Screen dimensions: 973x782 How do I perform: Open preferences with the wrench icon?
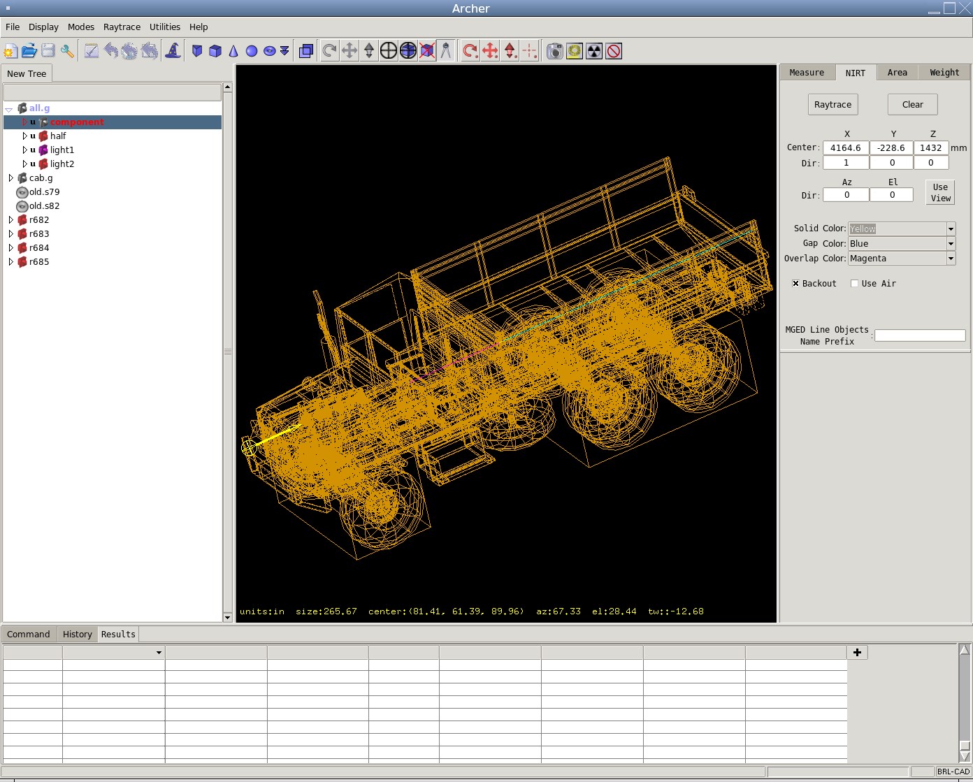click(x=67, y=51)
